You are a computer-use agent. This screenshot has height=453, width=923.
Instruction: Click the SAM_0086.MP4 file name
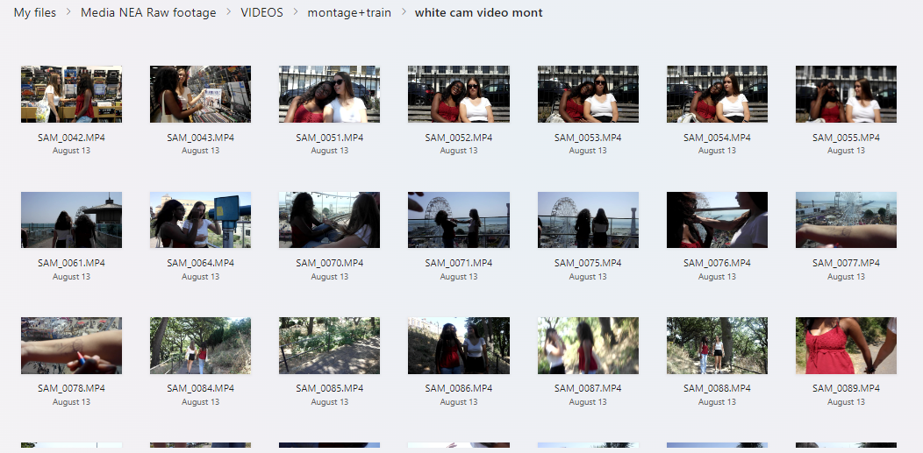coord(459,388)
